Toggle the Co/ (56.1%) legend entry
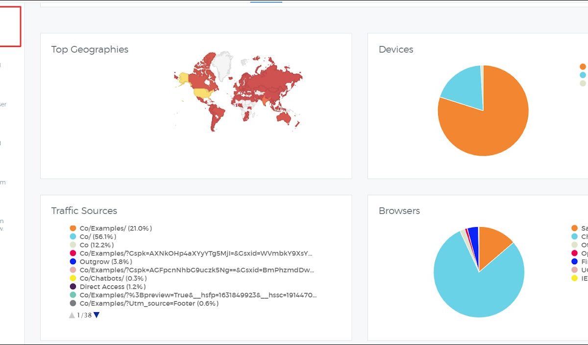Screen dimensions: 588x345 (98, 236)
